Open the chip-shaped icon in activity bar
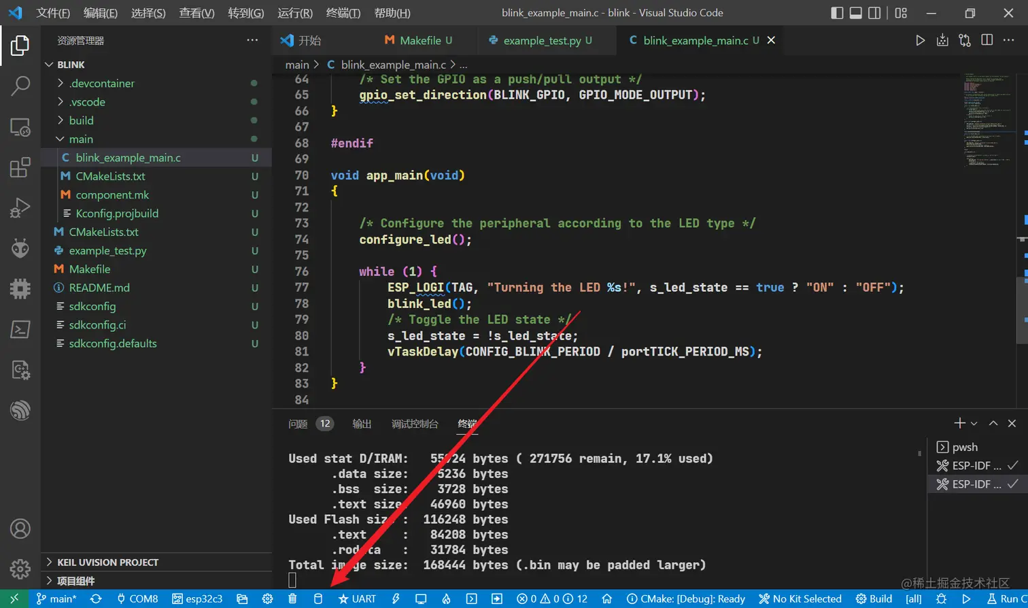 tap(20, 289)
